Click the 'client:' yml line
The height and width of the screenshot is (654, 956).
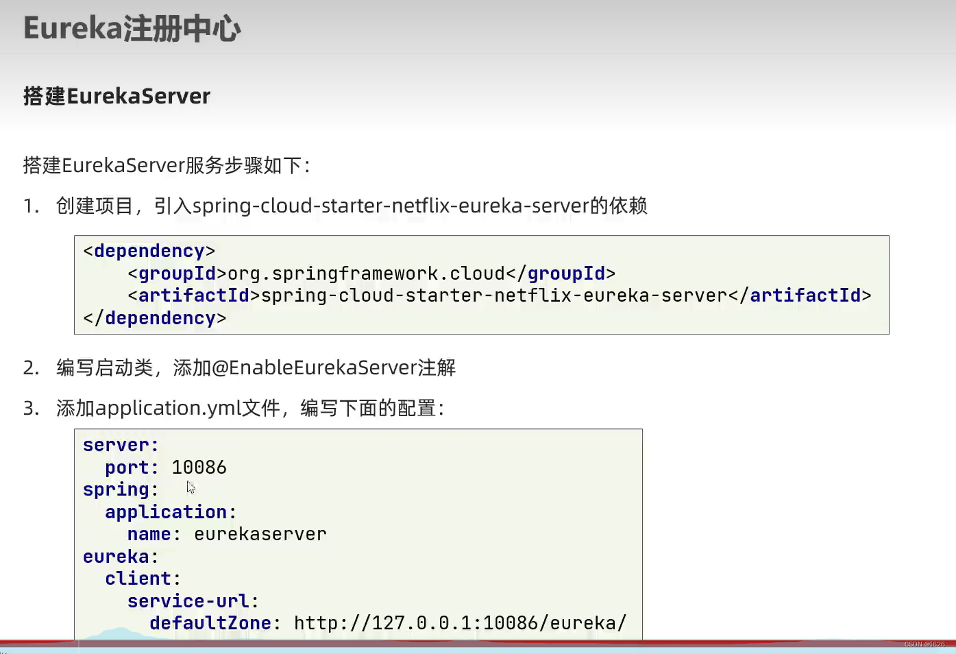click(143, 579)
